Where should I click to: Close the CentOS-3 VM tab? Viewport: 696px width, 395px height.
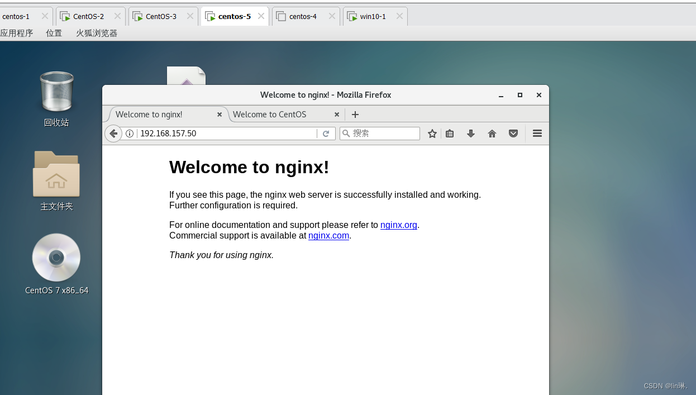[x=190, y=16]
